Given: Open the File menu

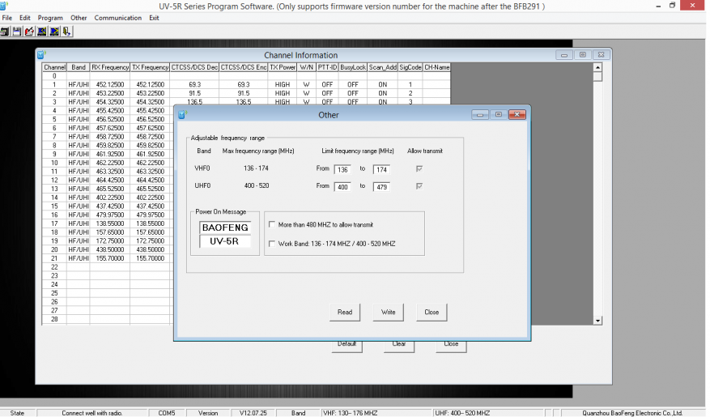Looking at the screenshot, I should [7, 18].
